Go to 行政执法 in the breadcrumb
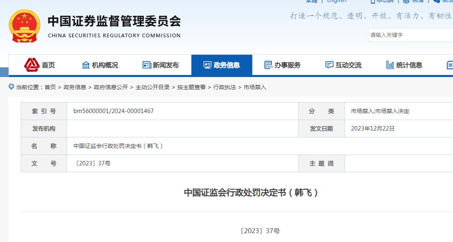Screen dimensions: 453x242 (x=224, y=87)
